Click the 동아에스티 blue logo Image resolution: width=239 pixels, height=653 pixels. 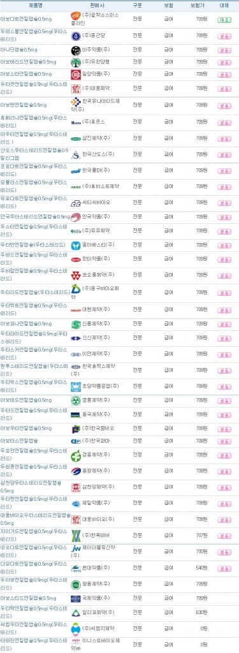pos(76,245)
